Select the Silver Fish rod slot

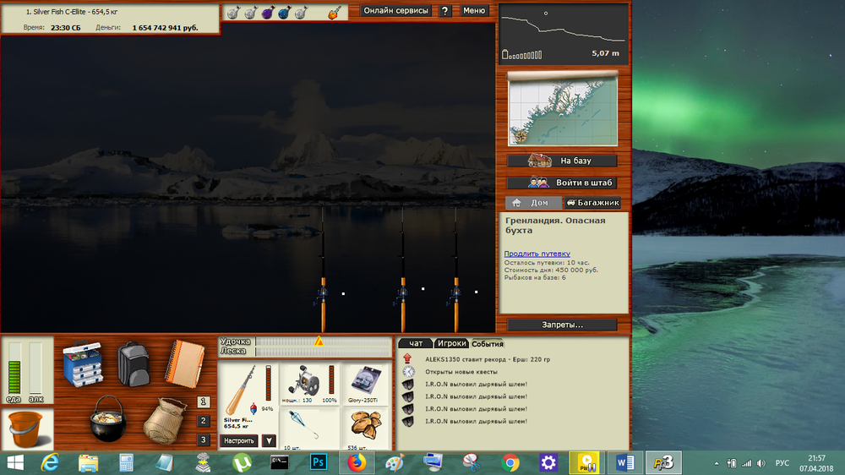click(x=248, y=397)
